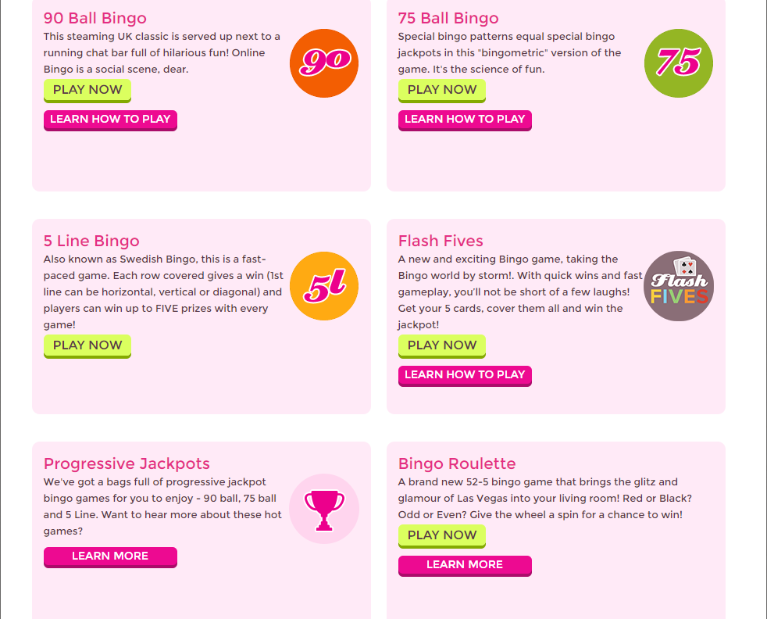Click the pink trophy icon
The width and height of the screenshot is (767, 619).
pos(323,509)
